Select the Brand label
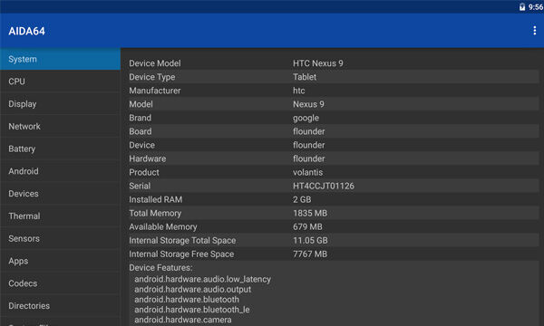 pos(141,118)
